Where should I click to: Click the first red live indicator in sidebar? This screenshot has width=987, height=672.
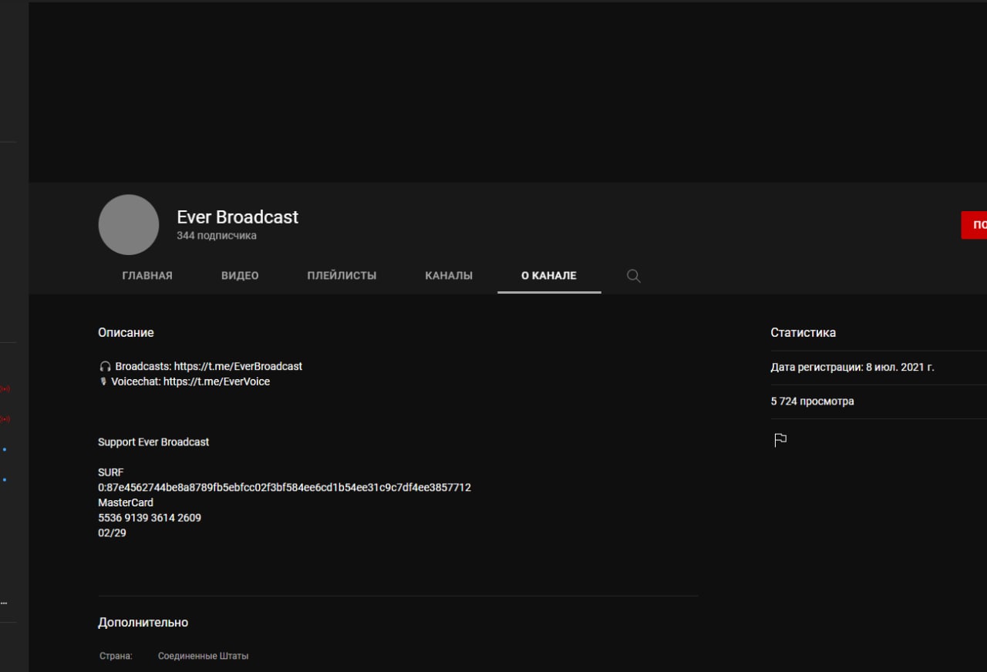[x=5, y=389]
